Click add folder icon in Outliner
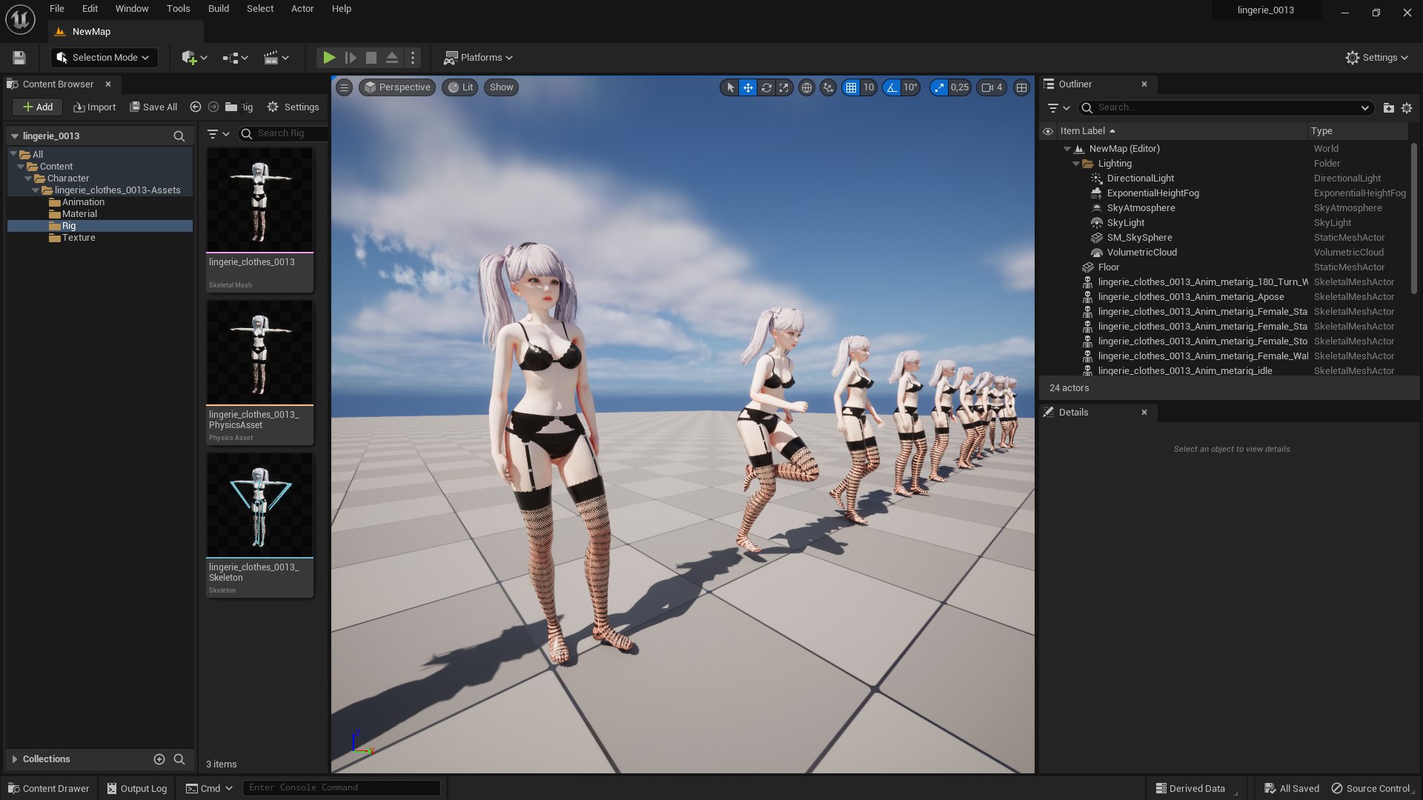This screenshot has width=1423, height=800. pos(1388,108)
